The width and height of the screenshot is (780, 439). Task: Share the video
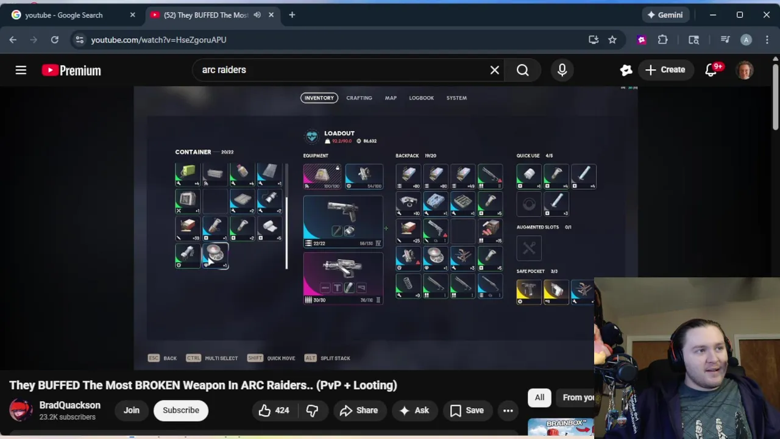(x=359, y=410)
